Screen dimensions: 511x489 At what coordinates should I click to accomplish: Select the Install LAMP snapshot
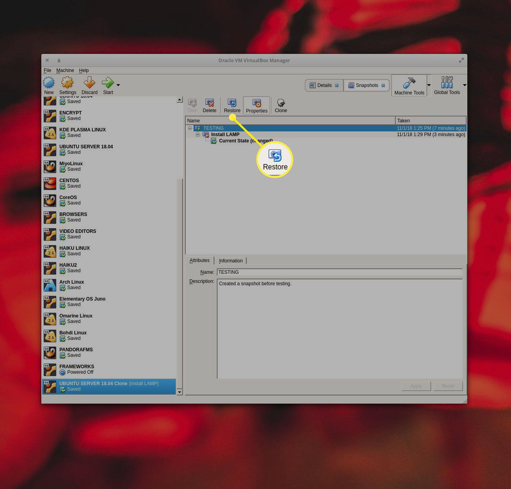click(x=225, y=135)
